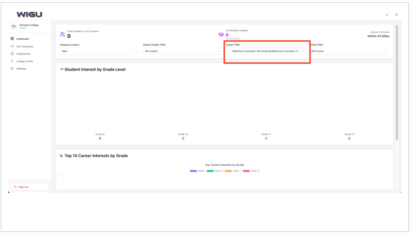The image size is (412, 234).
Task: Go to Our Campuses menu item
Action: [24, 46]
